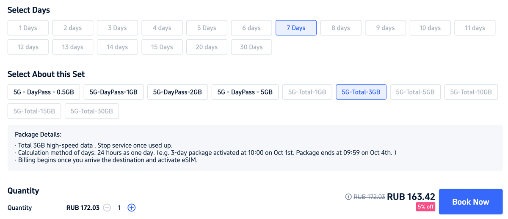The width and height of the screenshot is (508, 219).
Task: Select the 5G-Total-10GB package
Action: pyautogui.click(x=471, y=92)
